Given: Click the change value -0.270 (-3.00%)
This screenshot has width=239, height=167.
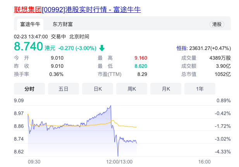Looking at the screenshot, I should 77,48.
